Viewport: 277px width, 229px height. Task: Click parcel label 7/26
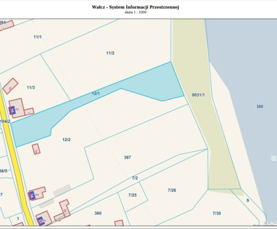pyautogui.click(x=172, y=190)
